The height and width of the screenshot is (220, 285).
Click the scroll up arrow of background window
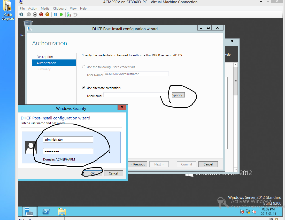tap(236, 65)
